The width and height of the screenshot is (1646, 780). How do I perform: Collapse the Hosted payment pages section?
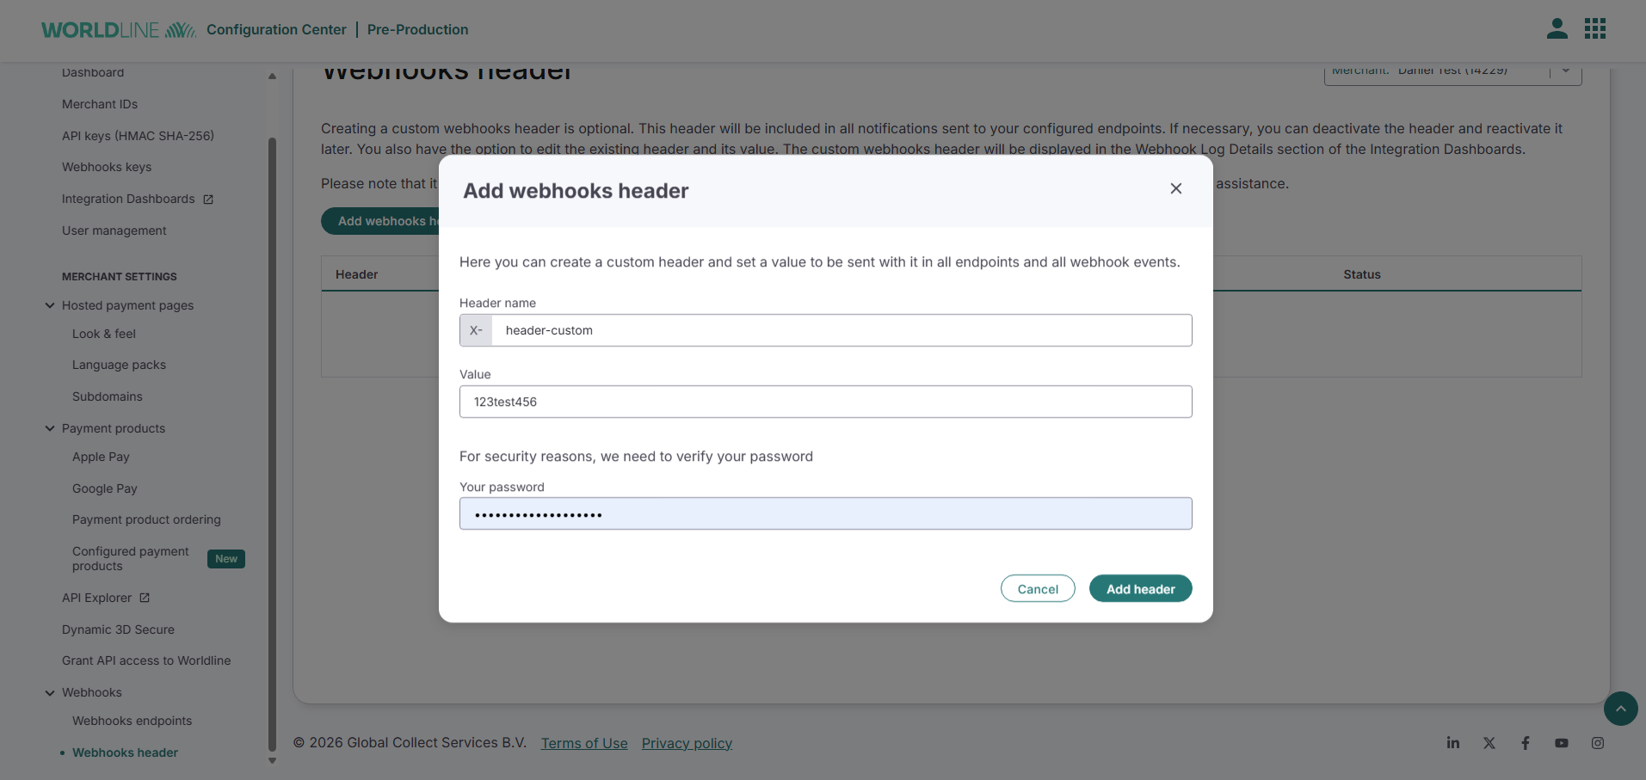pyautogui.click(x=50, y=305)
